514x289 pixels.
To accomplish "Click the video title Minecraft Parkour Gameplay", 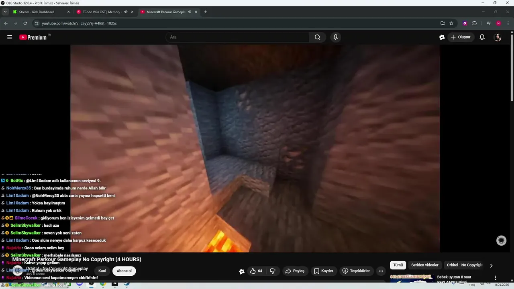I will (77, 259).
